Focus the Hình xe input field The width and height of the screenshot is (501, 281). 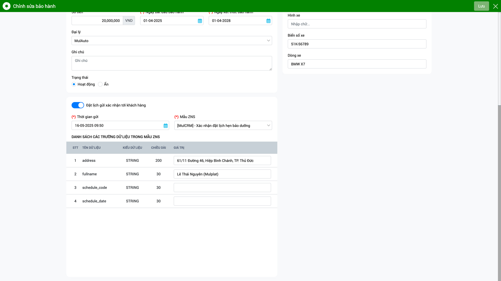(357, 24)
